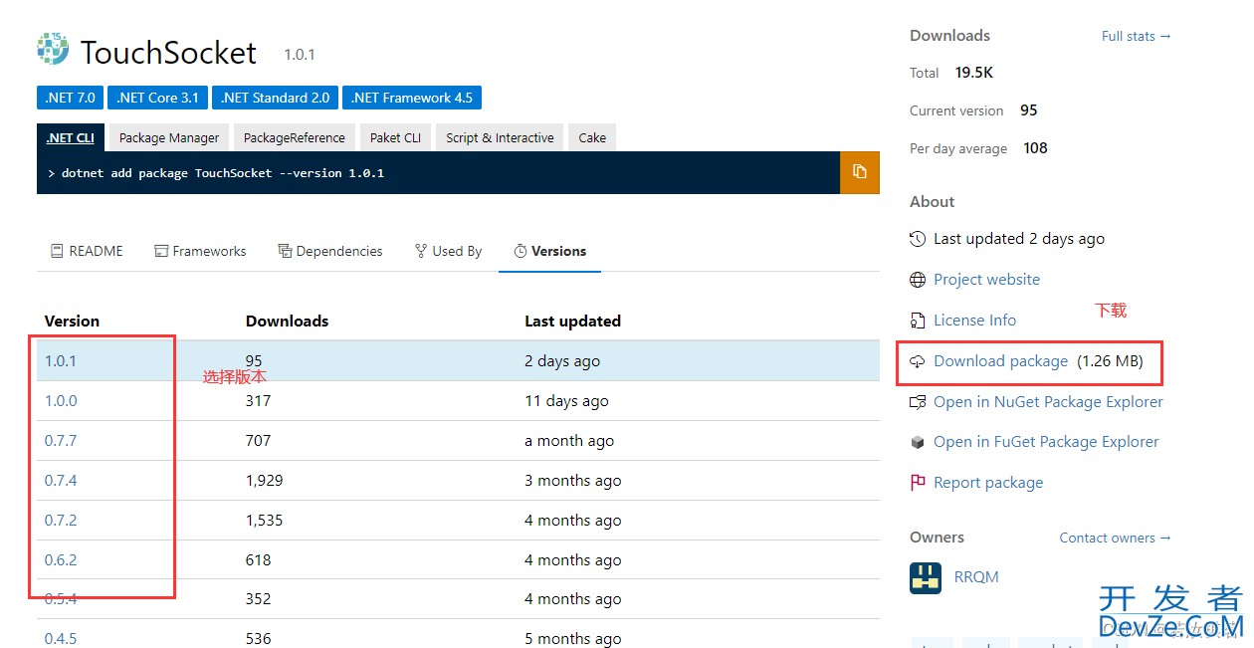
Task: Click the '5 months ago' cell
Action: click(573, 639)
